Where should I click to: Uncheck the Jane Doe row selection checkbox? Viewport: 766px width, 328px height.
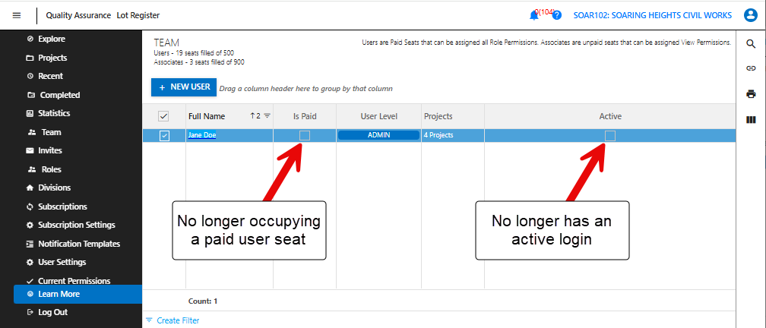tap(165, 136)
